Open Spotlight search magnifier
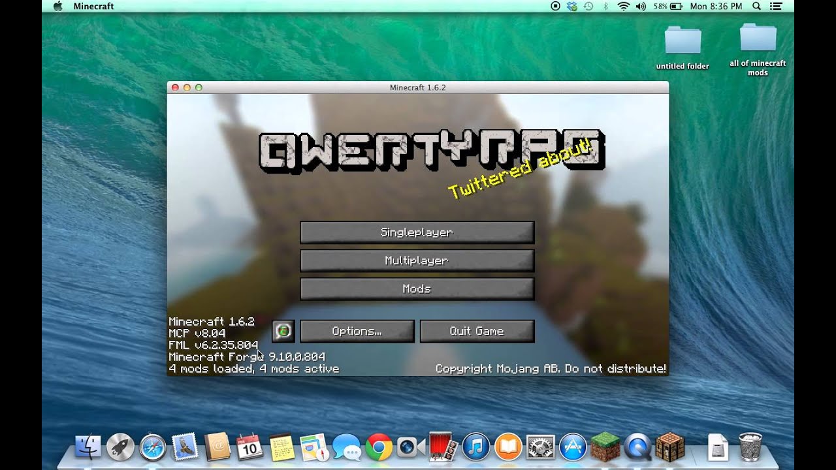The height and width of the screenshot is (470, 836). tap(757, 7)
